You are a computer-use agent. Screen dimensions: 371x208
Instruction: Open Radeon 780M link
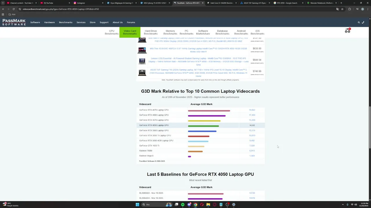146,151
